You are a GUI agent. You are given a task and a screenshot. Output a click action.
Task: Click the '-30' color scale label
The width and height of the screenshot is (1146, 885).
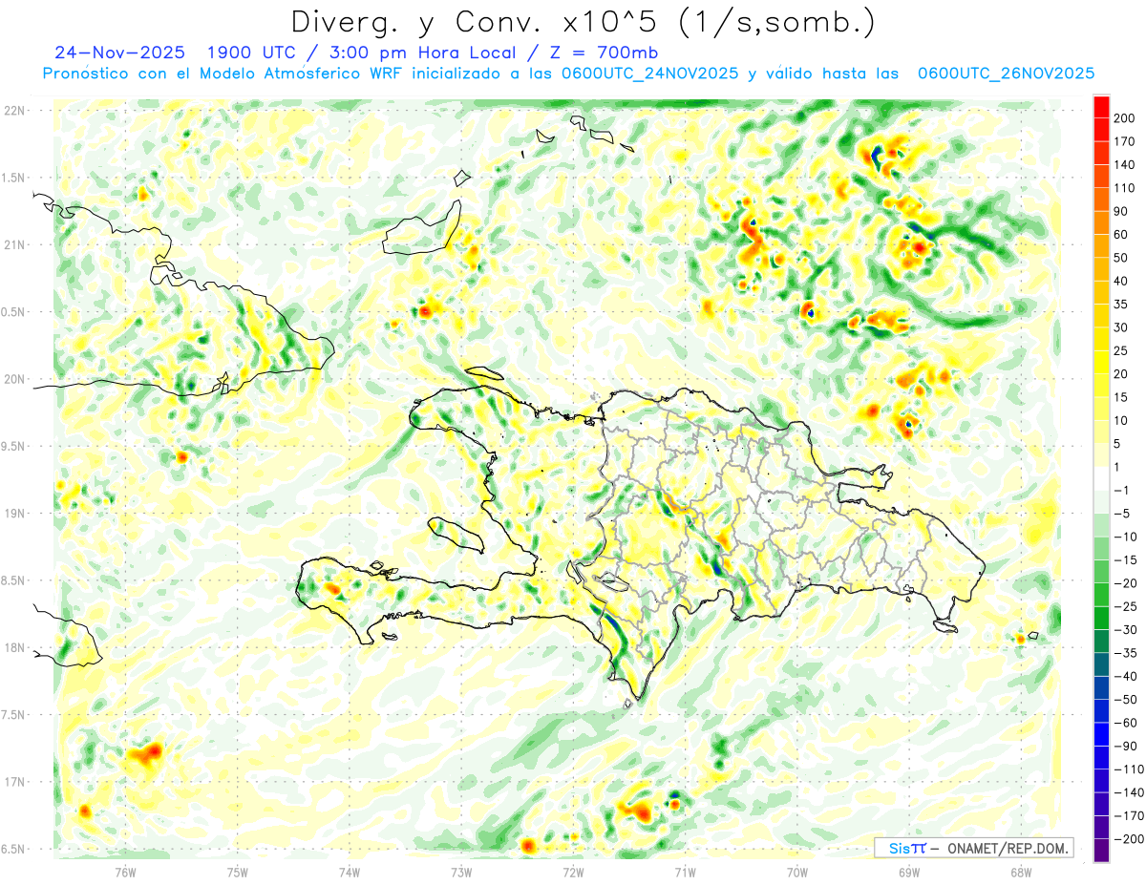coord(1128,630)
